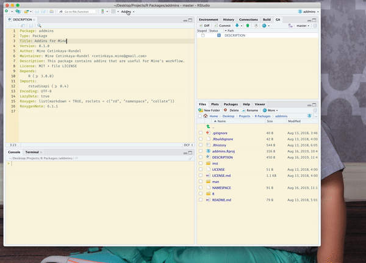Click the Desktop breadcrumb link
The width and height of the screenshot is (366, 263).
click(228, 116)
